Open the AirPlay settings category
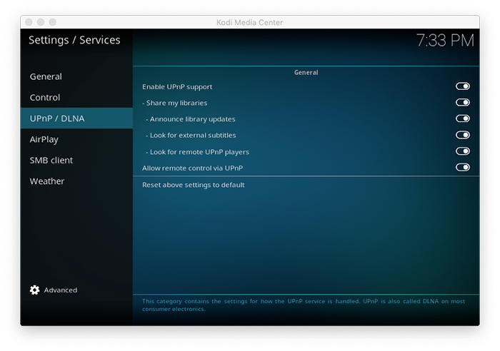Image resolution: width=500 pixels, height=351 pixels. coord(76,139)
